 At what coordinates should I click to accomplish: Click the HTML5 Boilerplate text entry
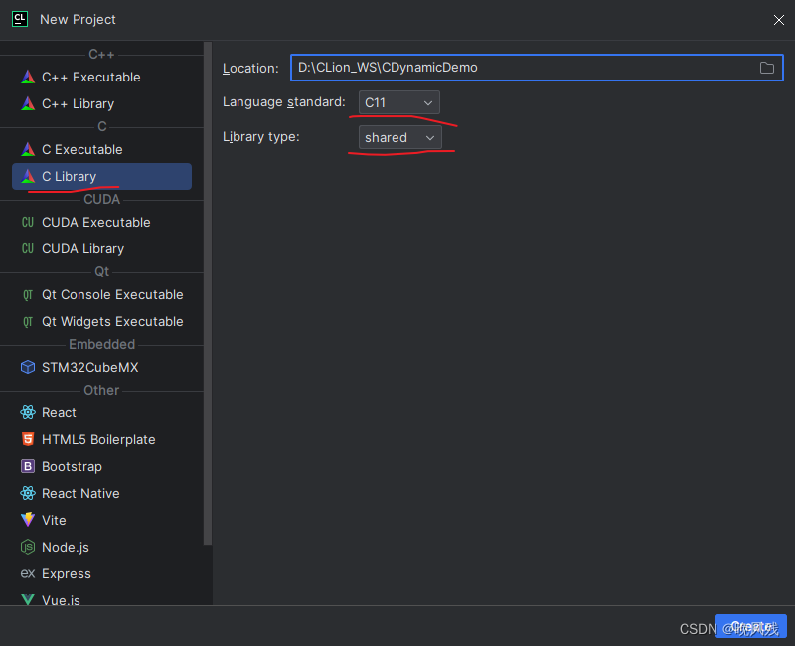click(98, 439)
